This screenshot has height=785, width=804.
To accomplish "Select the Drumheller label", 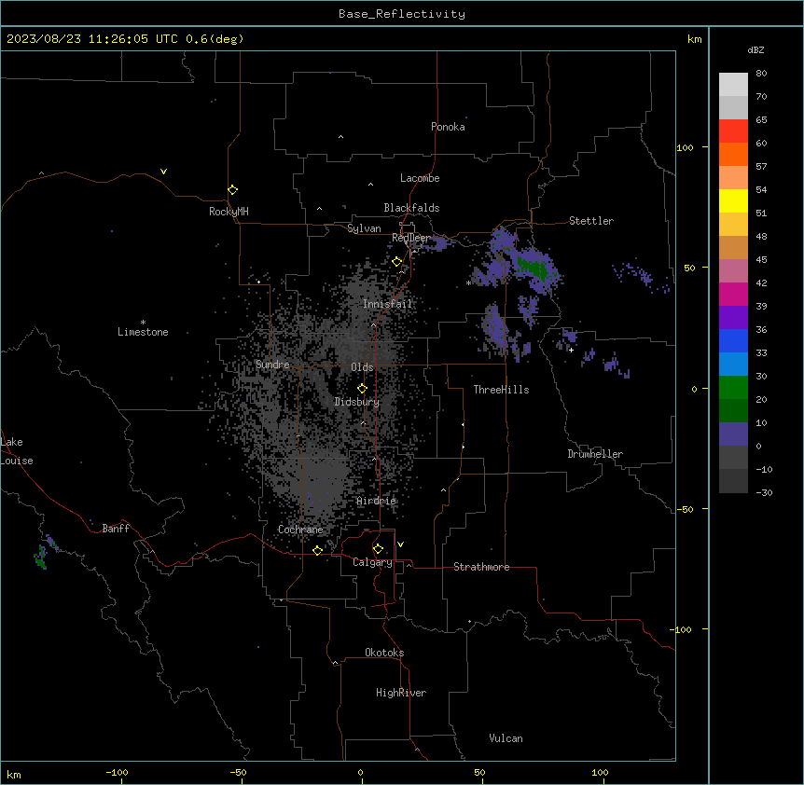I will point(595,454).
